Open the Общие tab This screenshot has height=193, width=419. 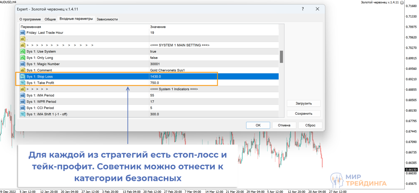click(50, 19)
